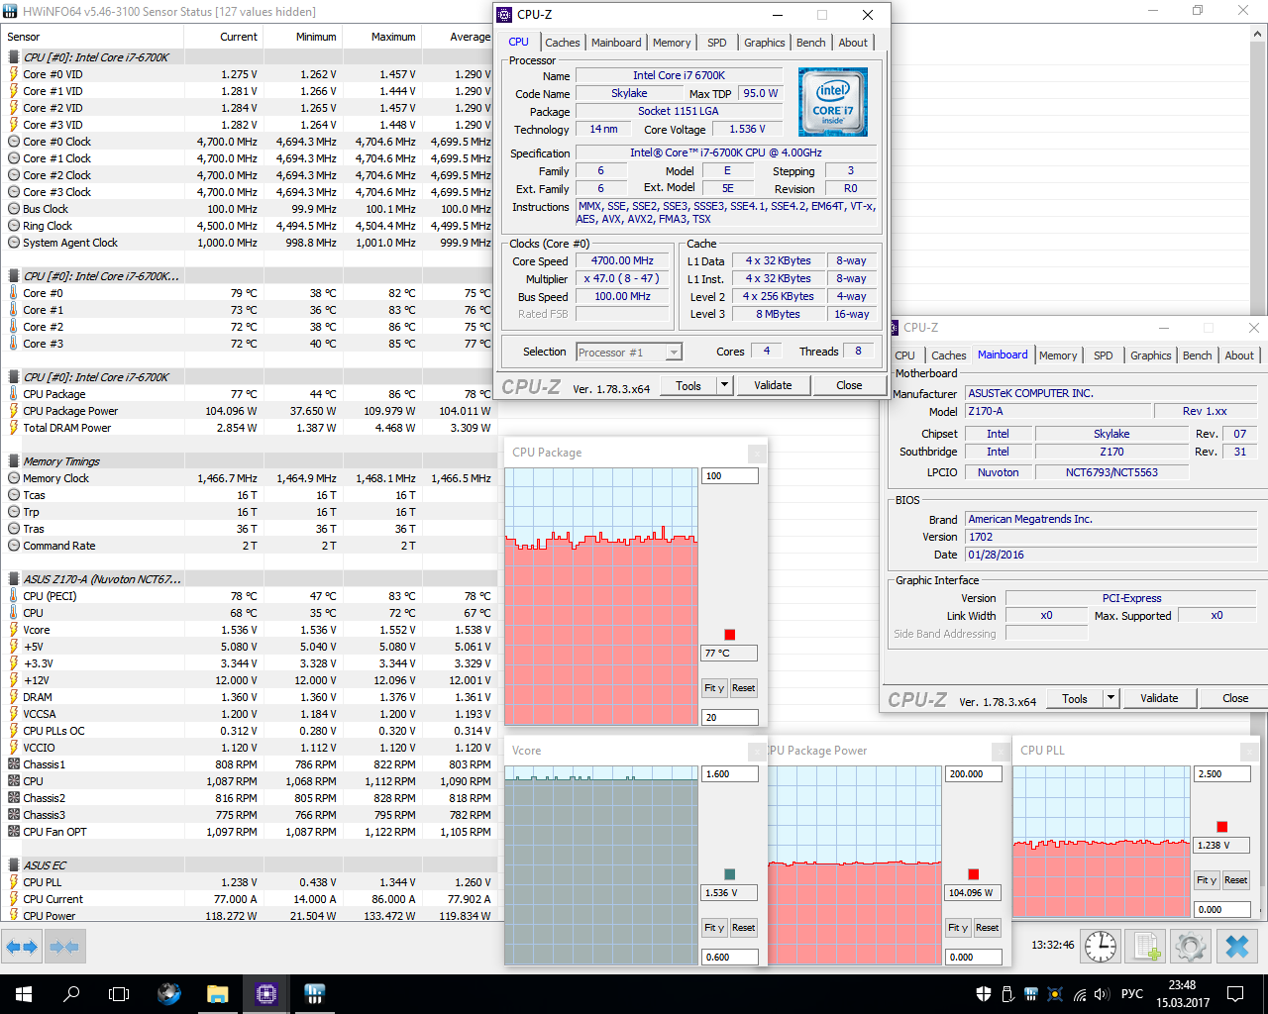Open Windows Defender shield icon in the system tray
This screenshot has height=1014, width=1268.
pos(984,994)
